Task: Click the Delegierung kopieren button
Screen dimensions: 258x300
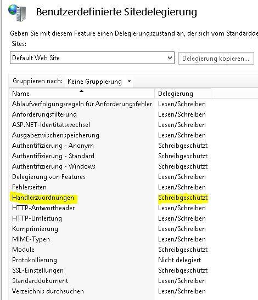Action: tap(216, 59)
